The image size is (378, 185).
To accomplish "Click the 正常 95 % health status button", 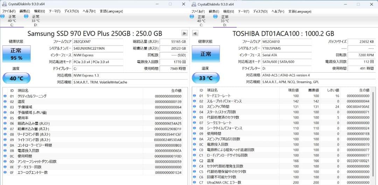I will [16, 54].
